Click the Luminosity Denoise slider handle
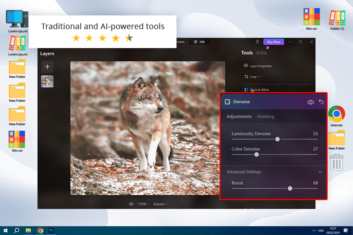Image resolution: width=353 pixels, height=235 pixels. coord(277,139)
